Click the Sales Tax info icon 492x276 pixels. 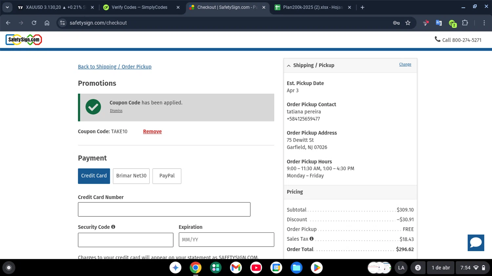pos(312,239)
